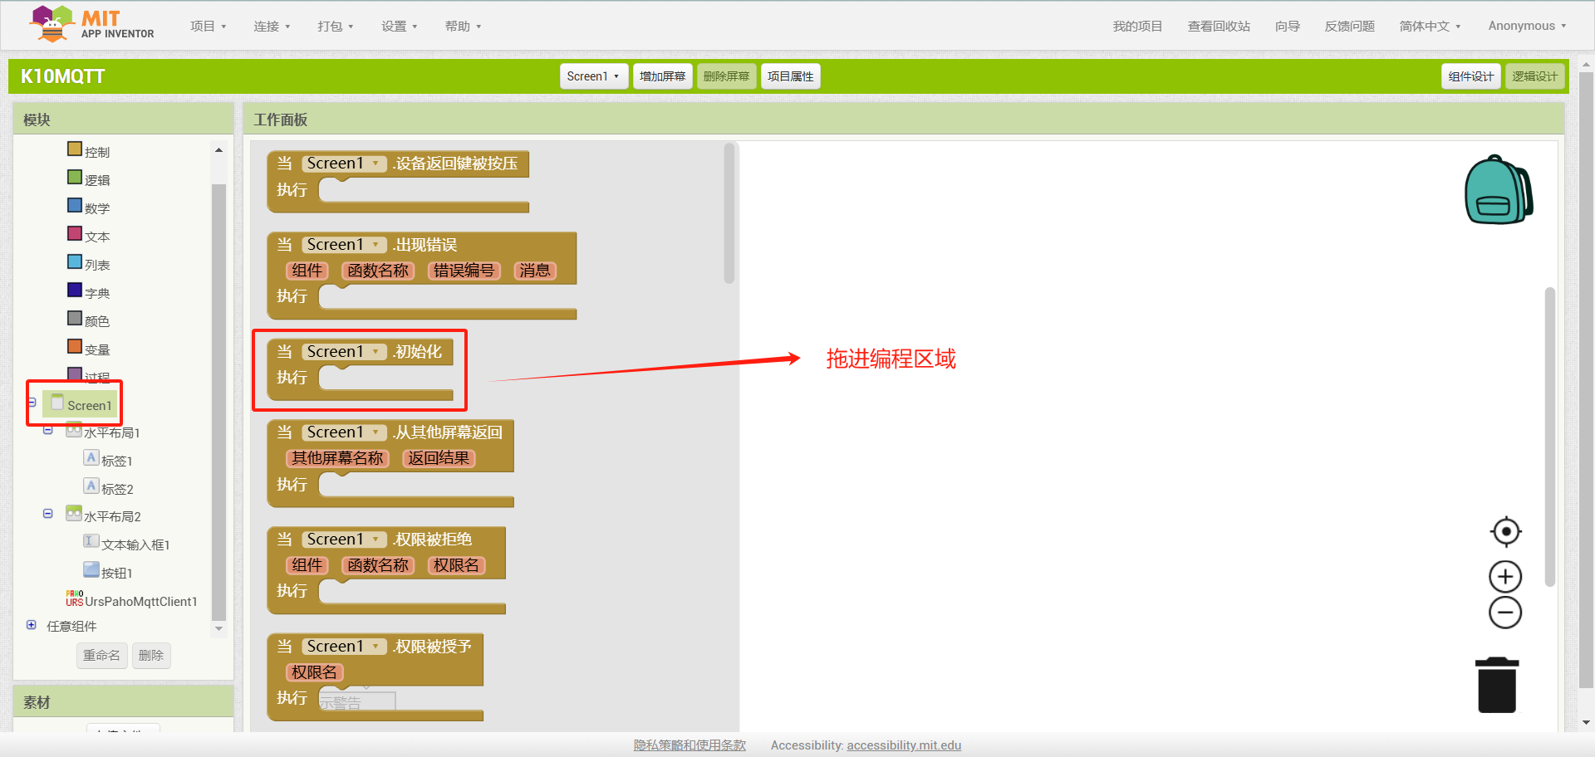1595x757 pixels.
Task: Open Screen1 dropdown in 设备返回键被按压 block
Action: pyautogui.click(x=345, y=164)
